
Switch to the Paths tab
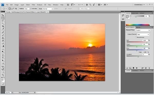(142, 71)
